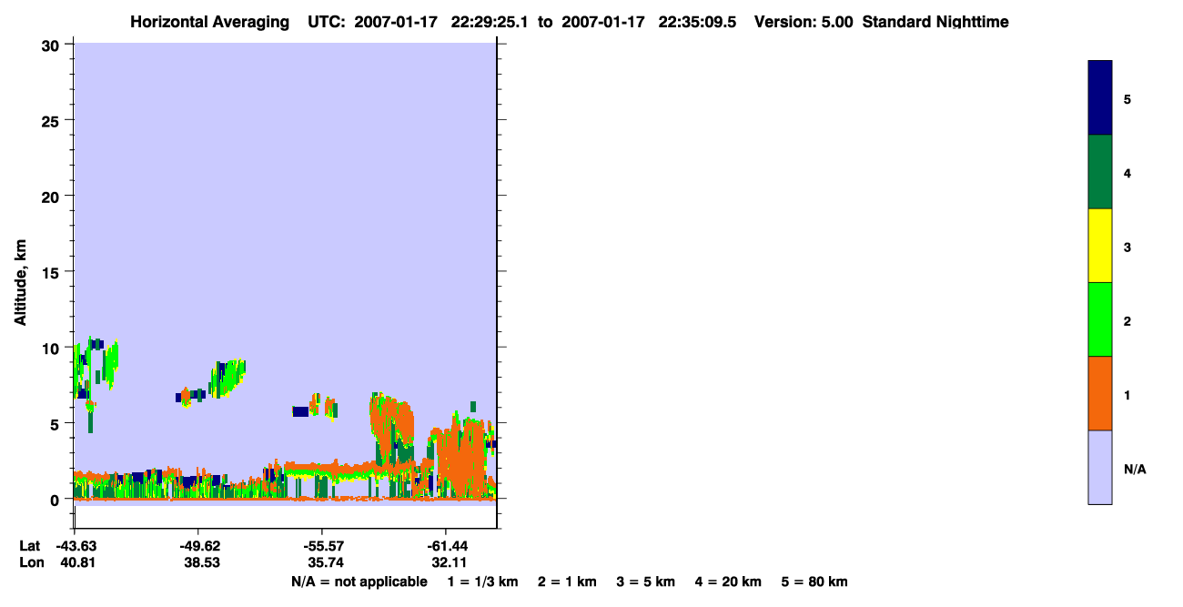Click the lavender N/A color swatch
1183x607 pixels.
(1100, 467)
